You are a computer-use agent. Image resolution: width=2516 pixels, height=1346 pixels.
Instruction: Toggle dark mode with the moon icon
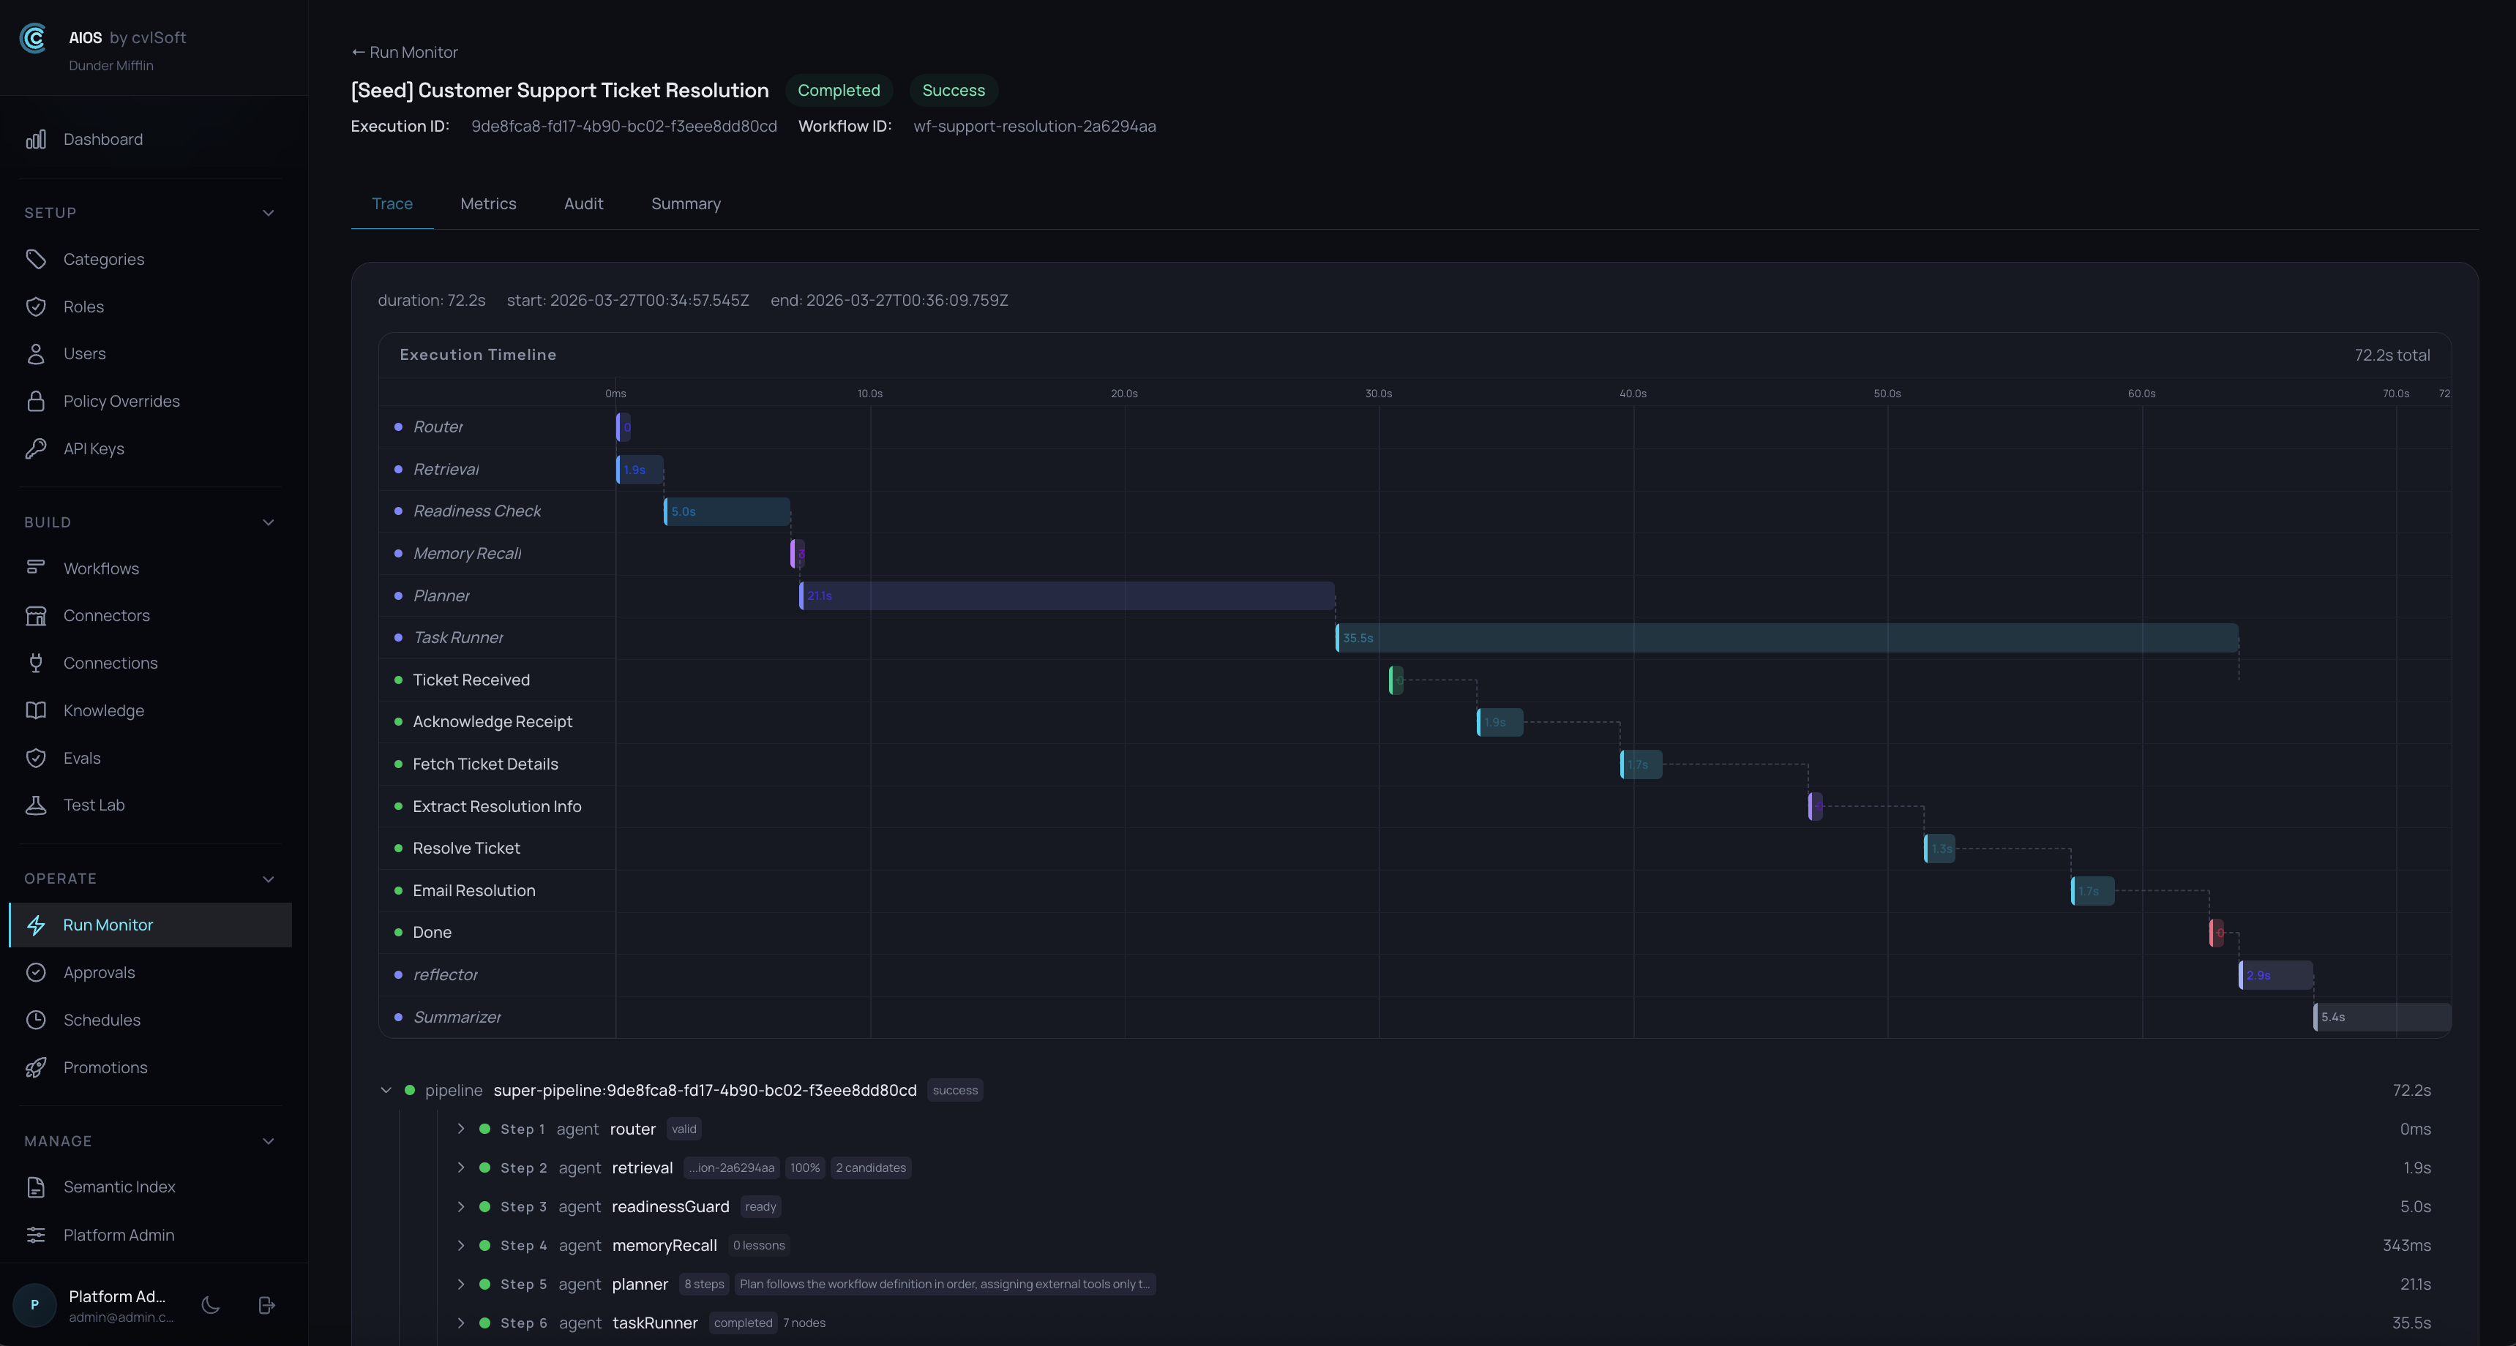click(210, 1305)
